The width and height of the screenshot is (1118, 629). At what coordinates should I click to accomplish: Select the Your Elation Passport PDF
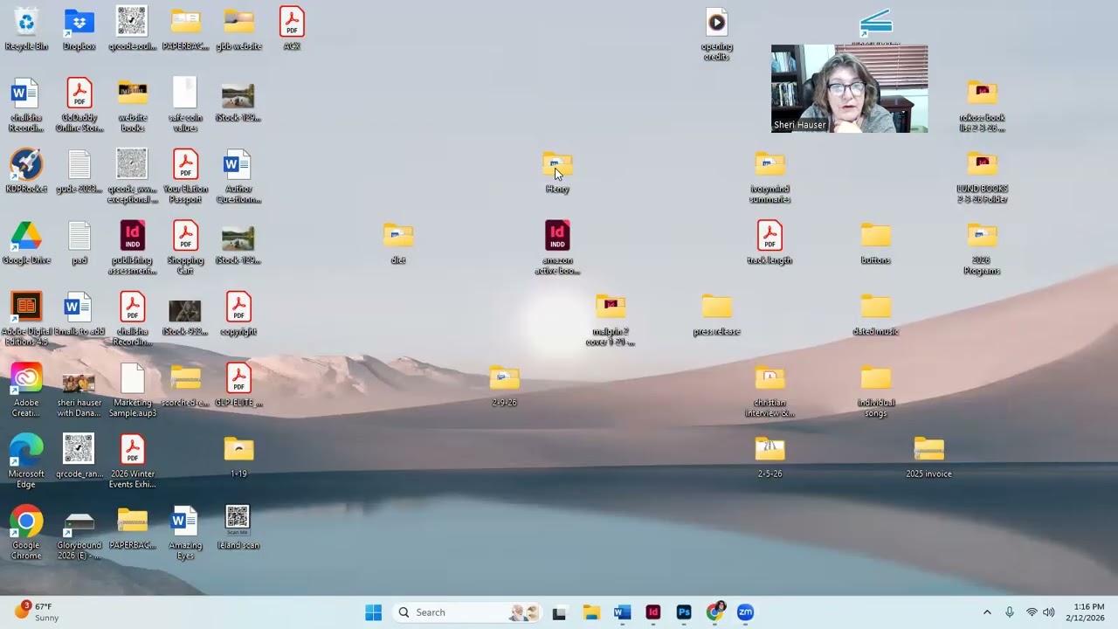[x=185, y=176]
